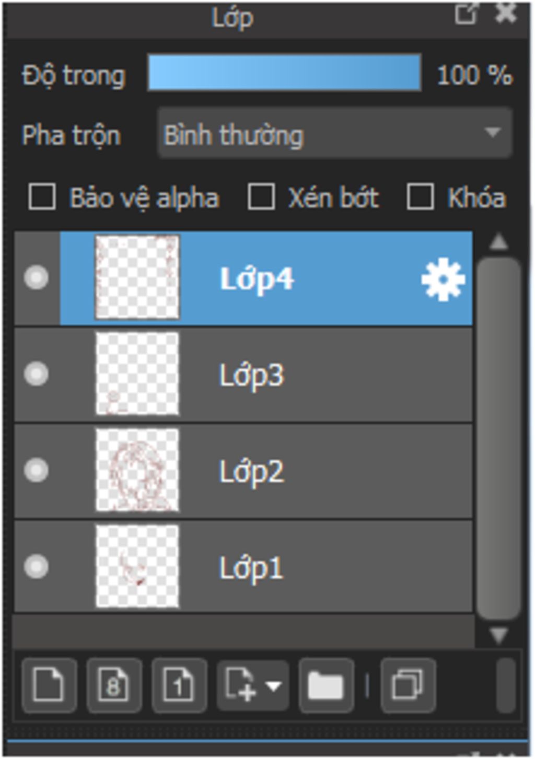Select the Lớp2 layer
Screen dimensions: 535x759
click(243, 471)
